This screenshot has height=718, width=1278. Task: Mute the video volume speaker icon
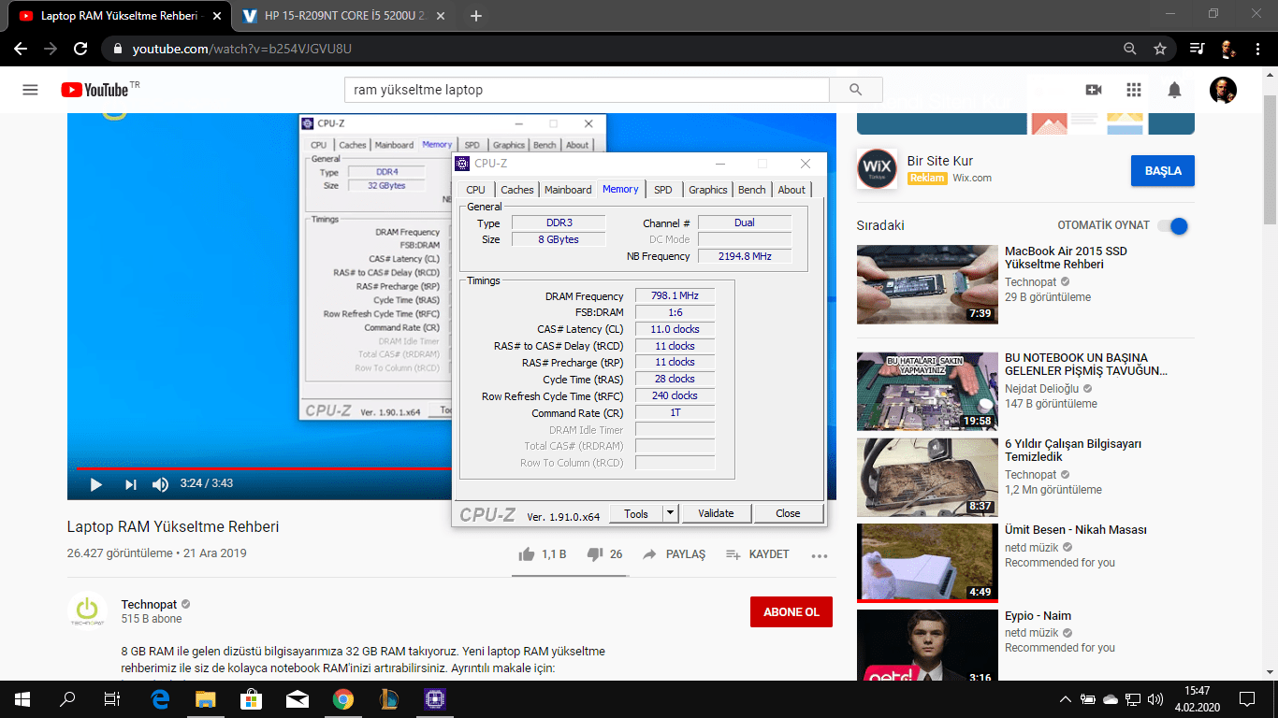[160, 484]
